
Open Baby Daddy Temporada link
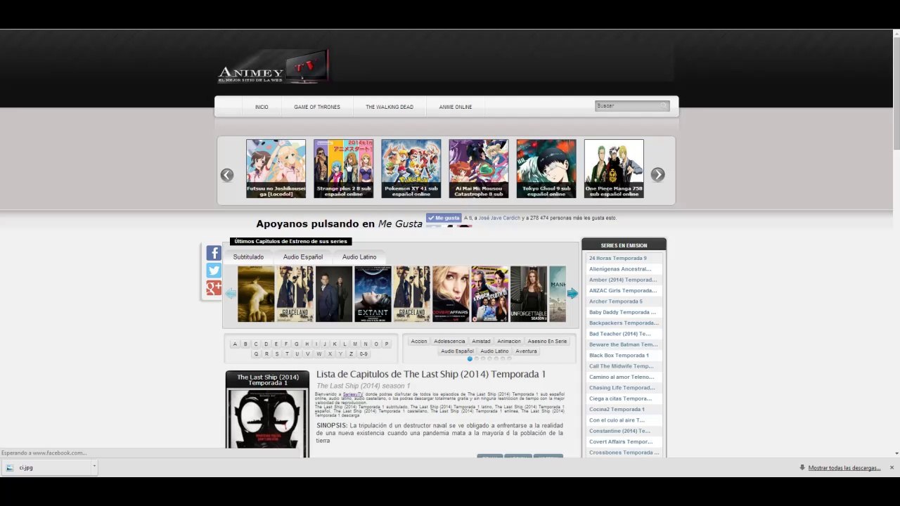click(x=624, y=312)
